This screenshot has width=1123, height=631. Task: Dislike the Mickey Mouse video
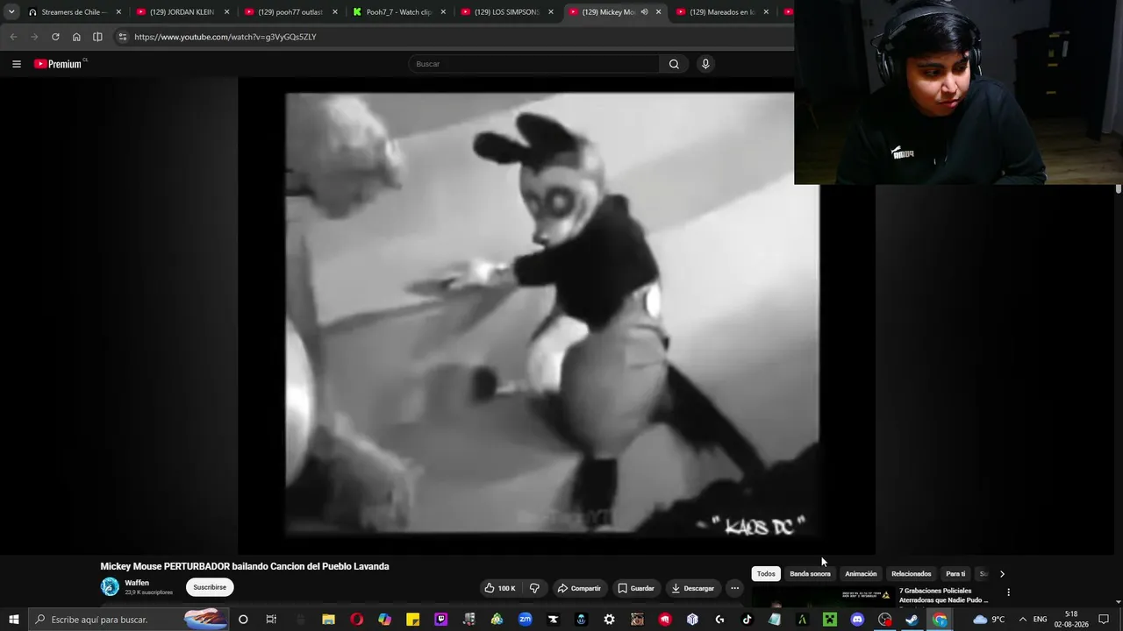(534, 588)
